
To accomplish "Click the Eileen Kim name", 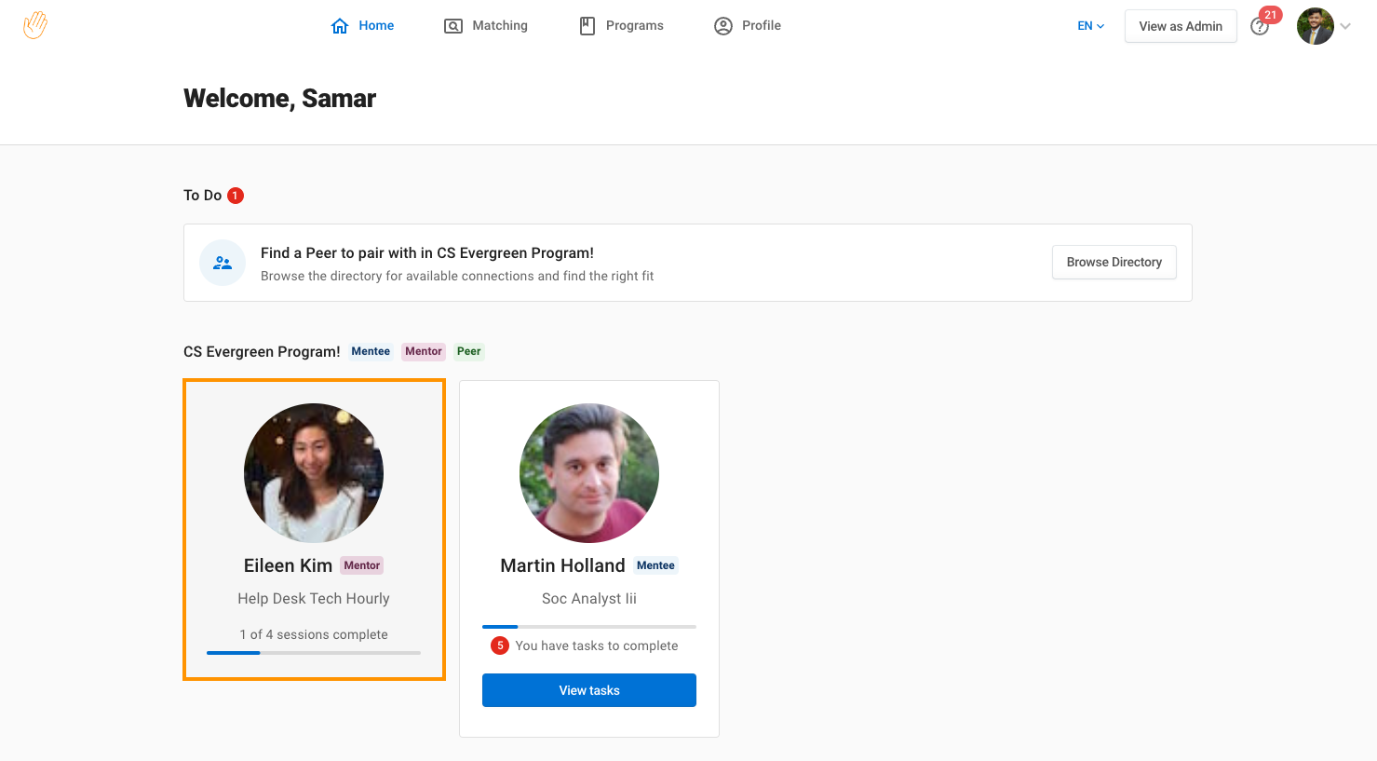I will pyautogui.click(x=288, y=565).
